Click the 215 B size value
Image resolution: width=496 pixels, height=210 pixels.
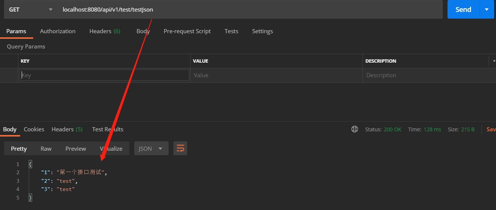pos(468,129)
